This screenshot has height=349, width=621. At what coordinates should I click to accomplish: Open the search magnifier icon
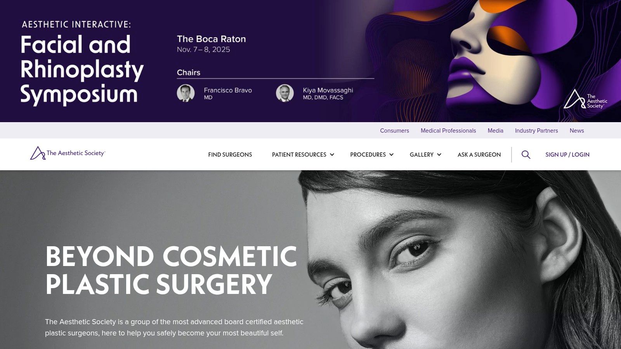(526, 155)
